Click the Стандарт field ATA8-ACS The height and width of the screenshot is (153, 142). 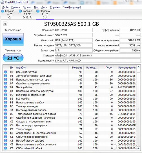tap(98, 56)
